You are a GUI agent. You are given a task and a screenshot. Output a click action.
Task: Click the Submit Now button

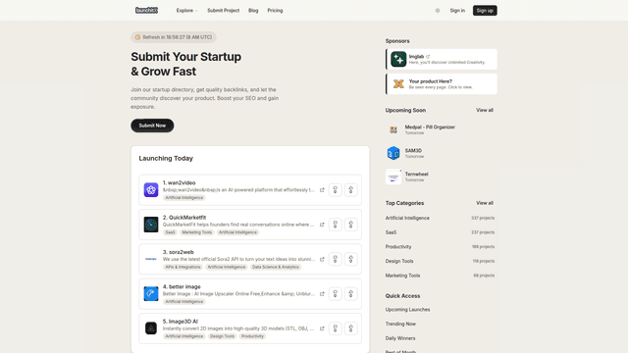152,126
